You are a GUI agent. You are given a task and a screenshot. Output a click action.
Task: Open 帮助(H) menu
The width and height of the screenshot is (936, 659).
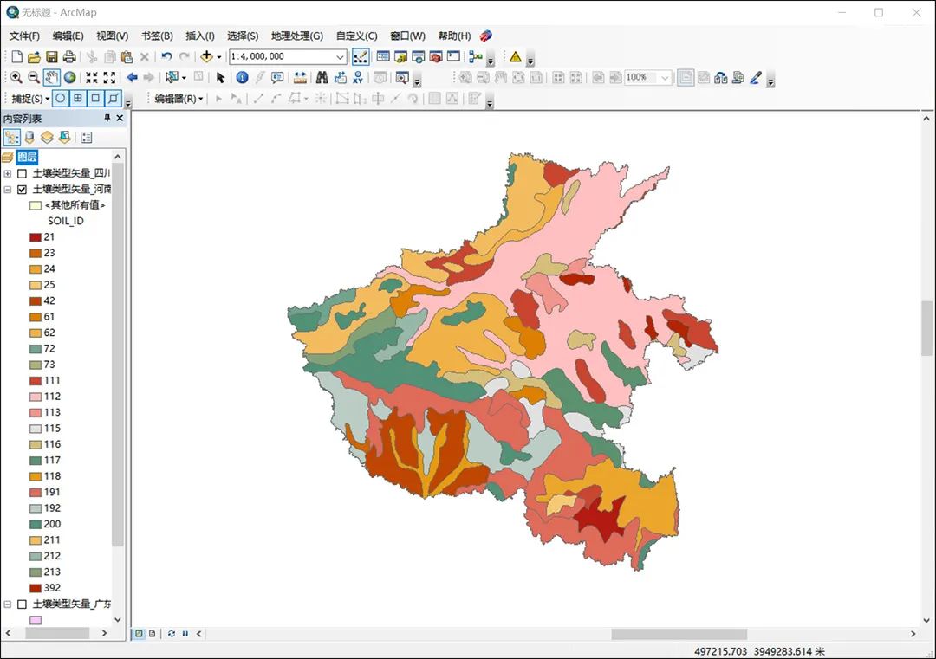coord(454,36)
